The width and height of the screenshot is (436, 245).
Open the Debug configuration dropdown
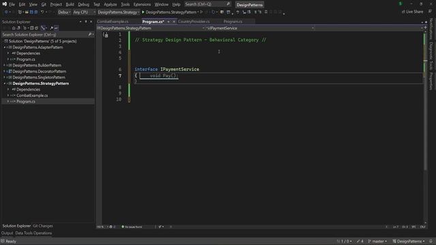[x=64, y=12]
